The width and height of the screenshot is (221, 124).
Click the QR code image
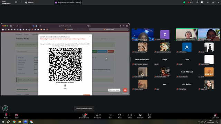click(x=65, y=64)
